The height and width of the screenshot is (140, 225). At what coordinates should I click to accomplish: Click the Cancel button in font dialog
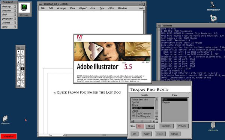point(175,134)
